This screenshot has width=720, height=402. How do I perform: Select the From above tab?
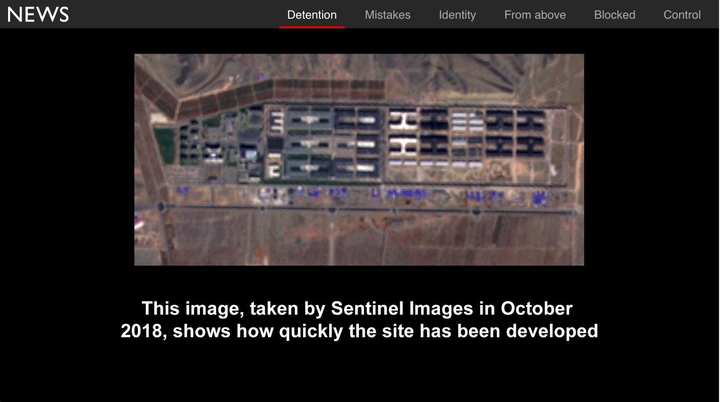(535, 15)
